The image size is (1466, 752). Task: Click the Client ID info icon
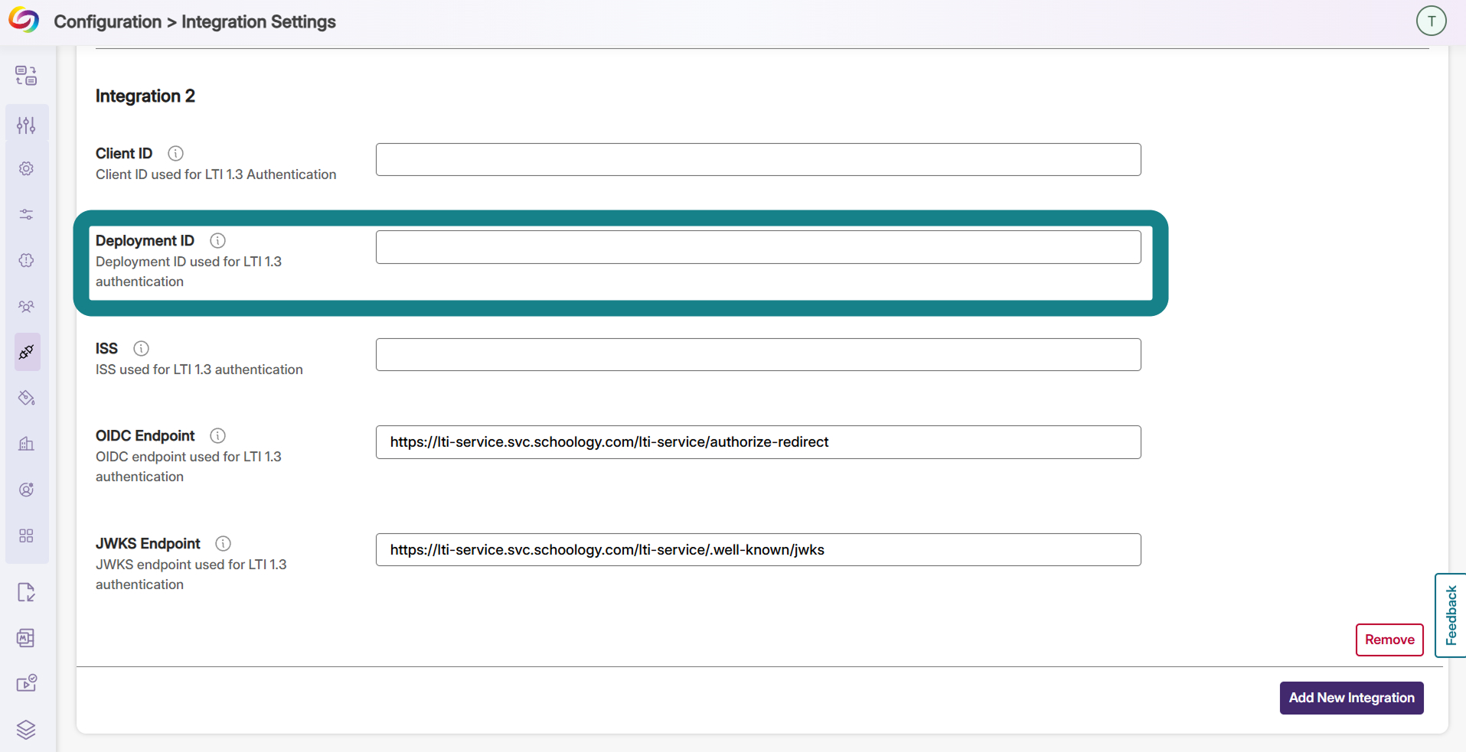click(x=175, y=154)
